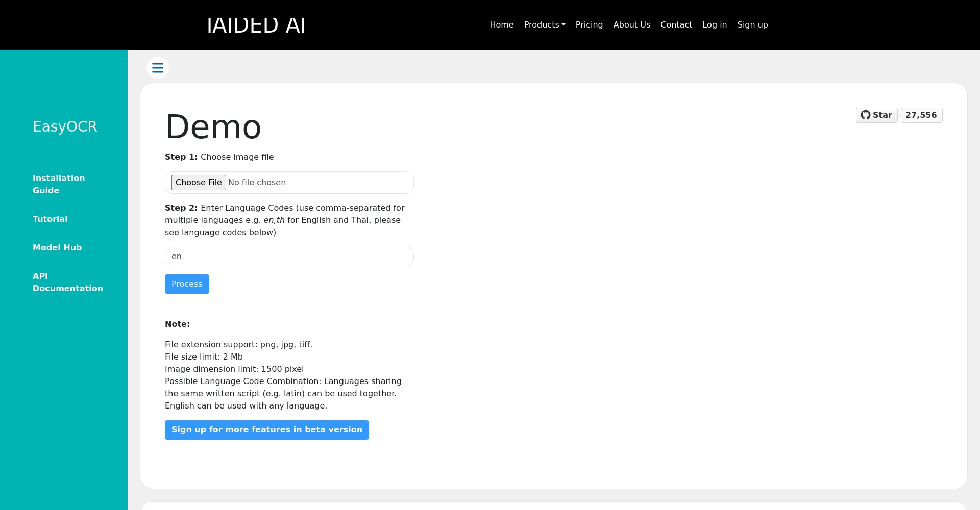This screenshot has width=980, height=510.
Task: Open the Pricing page
Action: [x=589, y=25]
